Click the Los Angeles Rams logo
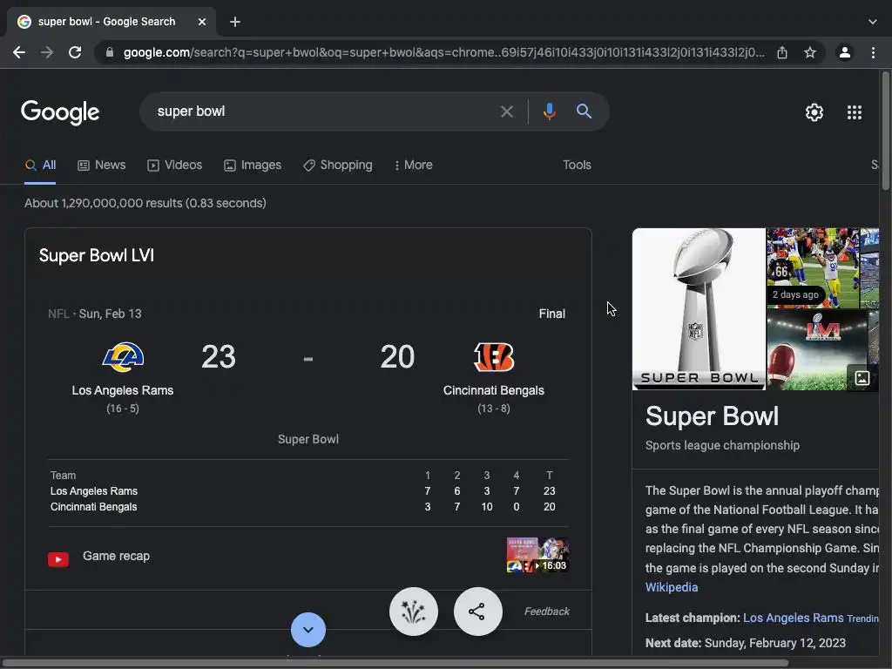The width and height of the screenshot is (892, 669). pyautogui.click(x=123, y=357)
